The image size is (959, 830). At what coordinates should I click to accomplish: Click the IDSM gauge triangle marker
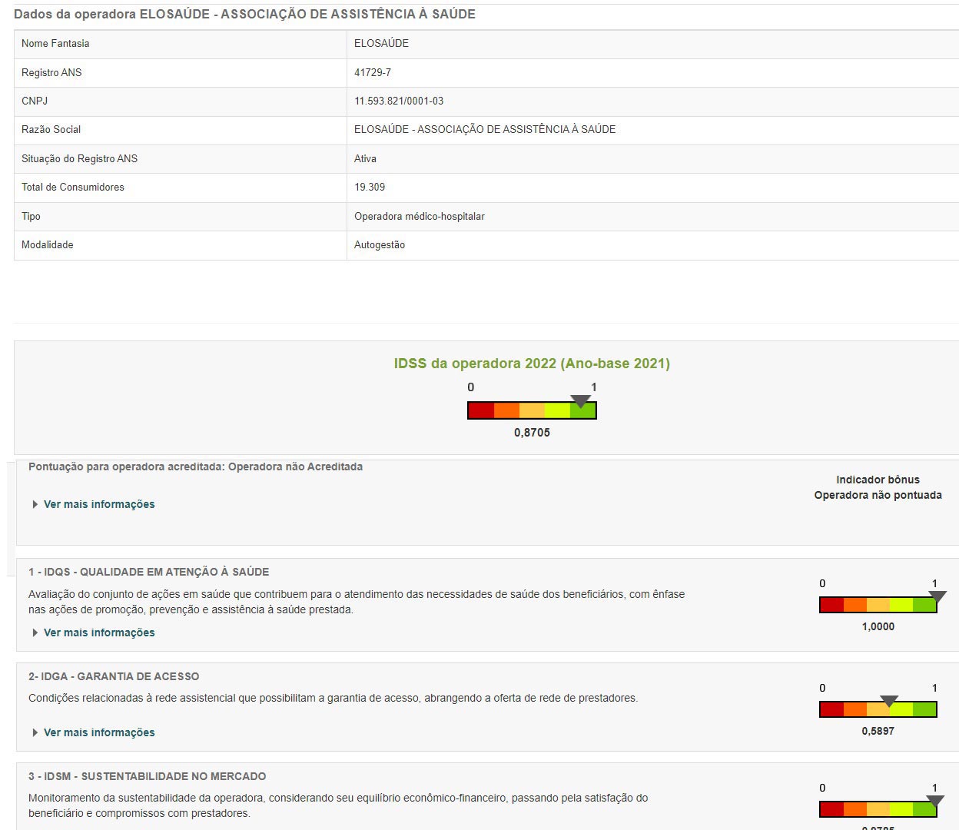click(x=934, y=801)
